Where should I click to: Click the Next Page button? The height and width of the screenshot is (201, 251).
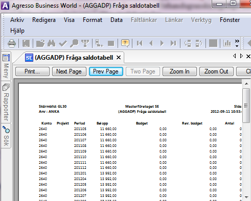pyautogui.click(x=69, y=71)
